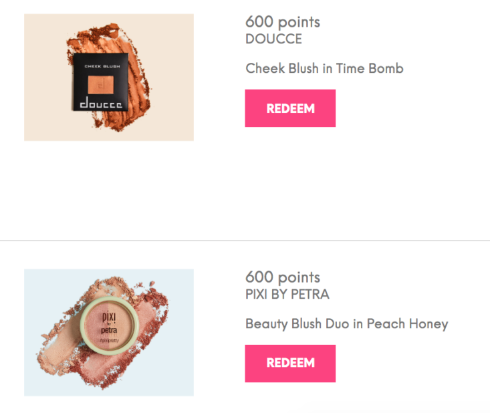Click the pixi by petra logo on the compact

[109, 323]
